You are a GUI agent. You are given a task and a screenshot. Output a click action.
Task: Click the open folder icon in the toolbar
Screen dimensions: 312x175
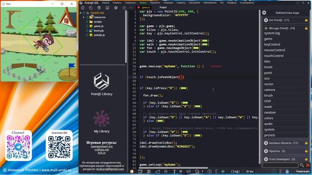pyautogui.click(x=91, y=8)
